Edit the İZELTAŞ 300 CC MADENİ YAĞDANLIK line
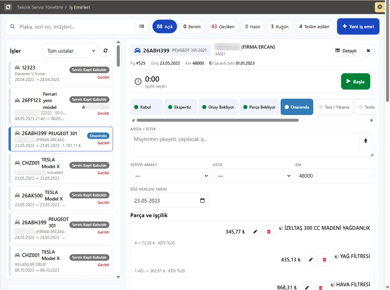This screenshot has height=290, width=390. (x=255, y=231)
